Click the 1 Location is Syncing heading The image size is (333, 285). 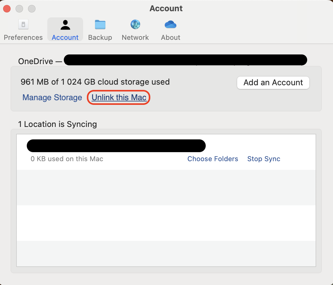tap(58, 124)
